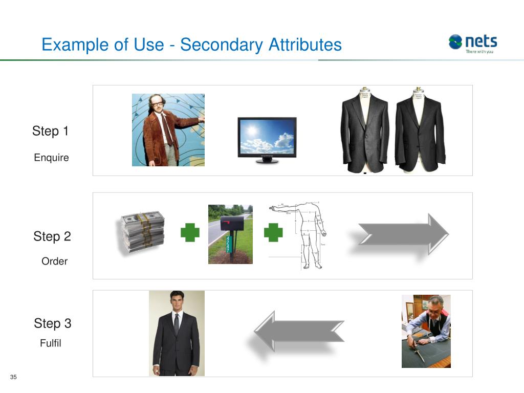Click the 'Step 1' label

pyautogui.click(x=50, y=132)
